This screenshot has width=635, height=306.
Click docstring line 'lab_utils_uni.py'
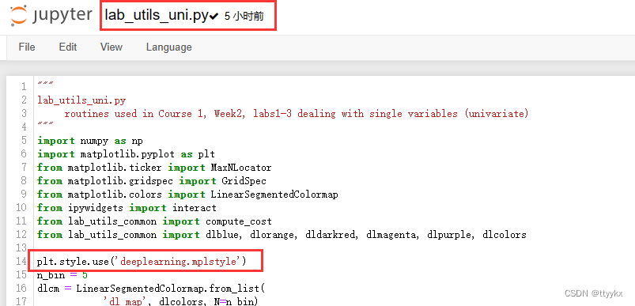pos(81,100)
